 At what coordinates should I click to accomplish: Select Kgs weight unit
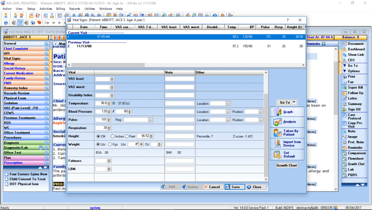point(110,144)
